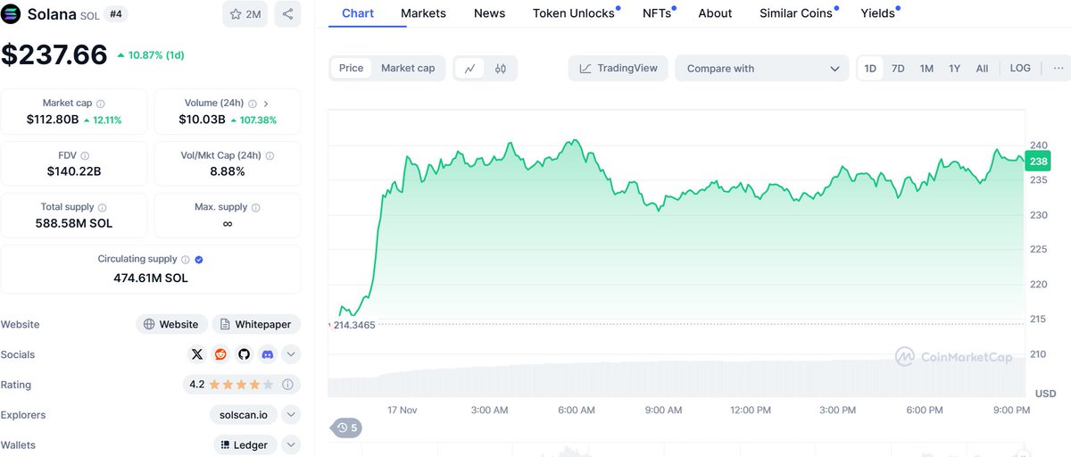Click the 588.58M SOL total supply value
Screen dimensions: 1071x457
[74, 223]
